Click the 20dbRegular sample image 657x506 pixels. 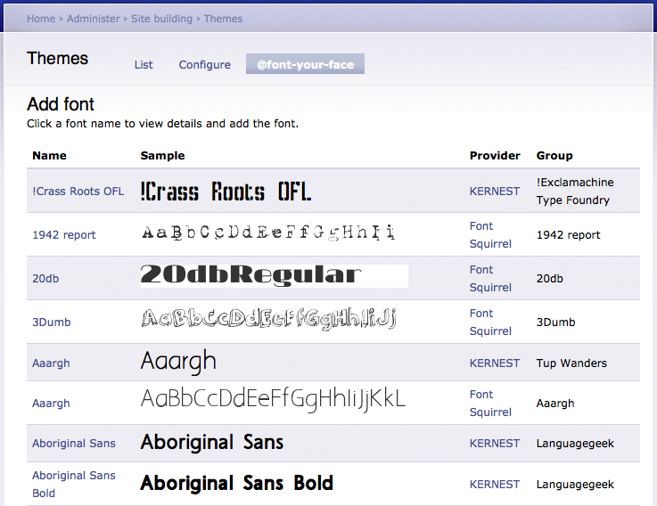click(274, 276)
